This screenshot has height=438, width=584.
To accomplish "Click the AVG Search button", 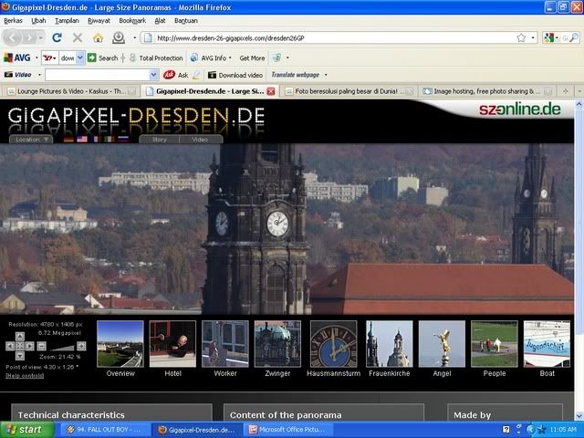I will tap(103, 57).
